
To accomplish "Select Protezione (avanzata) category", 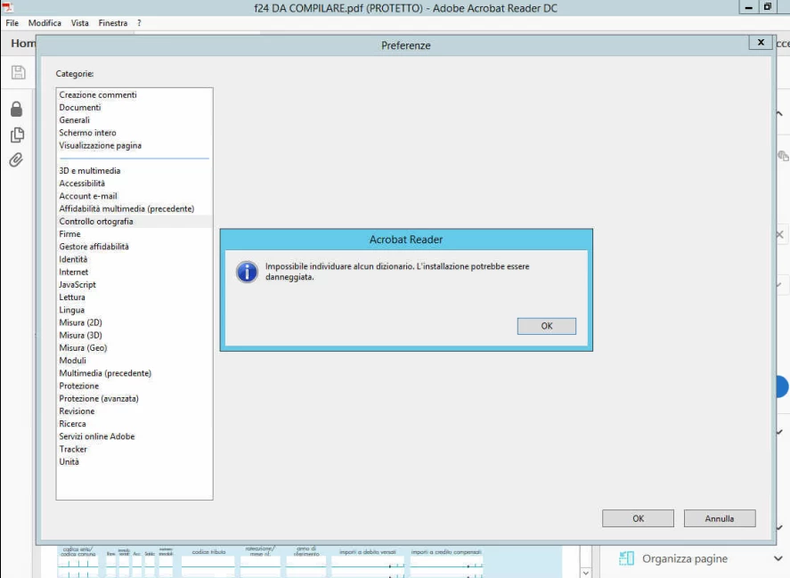I will coord(134,398).
